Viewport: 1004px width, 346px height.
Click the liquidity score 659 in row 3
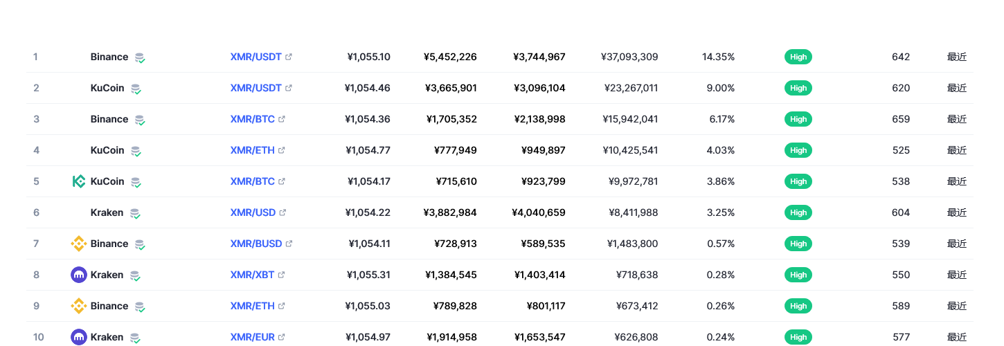click(x=901, y=119)
